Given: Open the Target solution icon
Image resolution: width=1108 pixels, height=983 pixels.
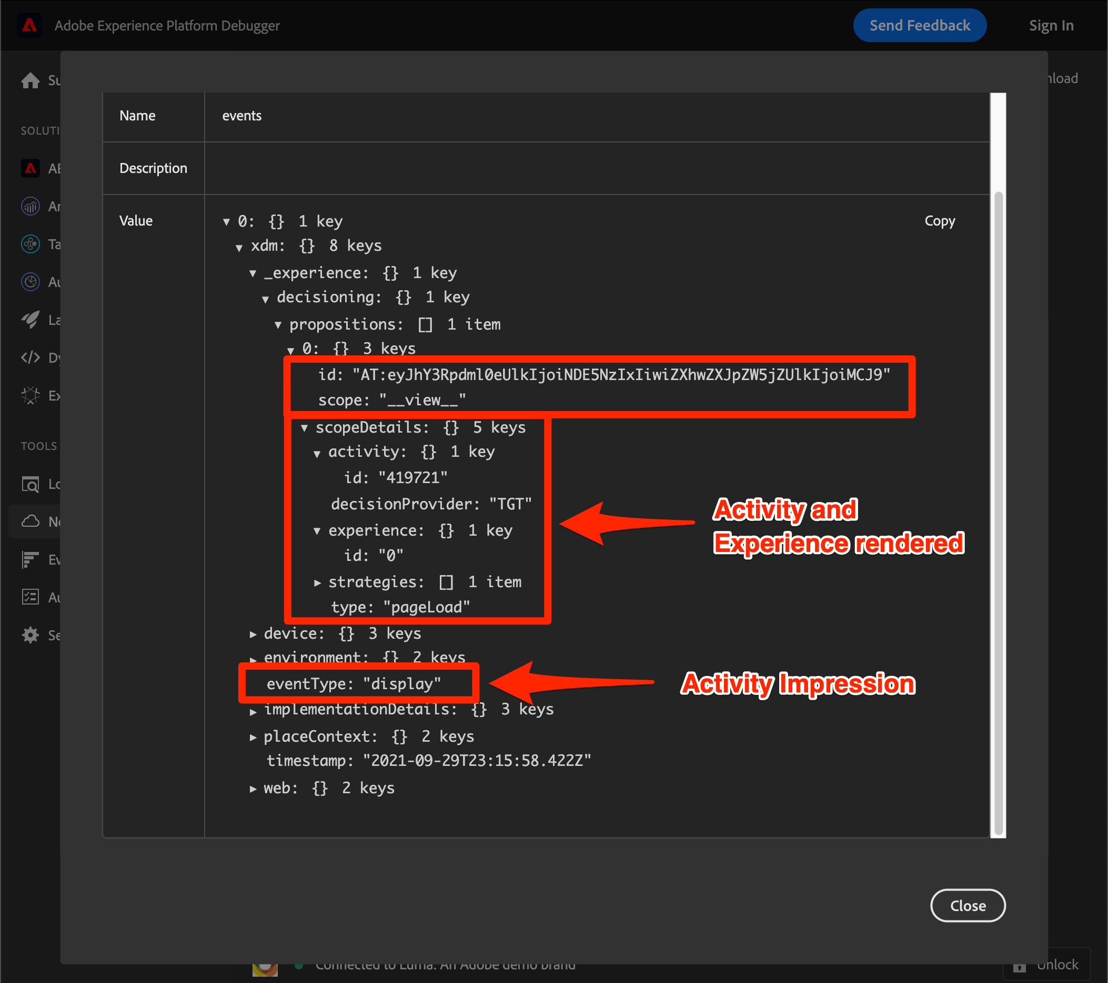Looking at the screenshot, I should click(x=31, y=244).
